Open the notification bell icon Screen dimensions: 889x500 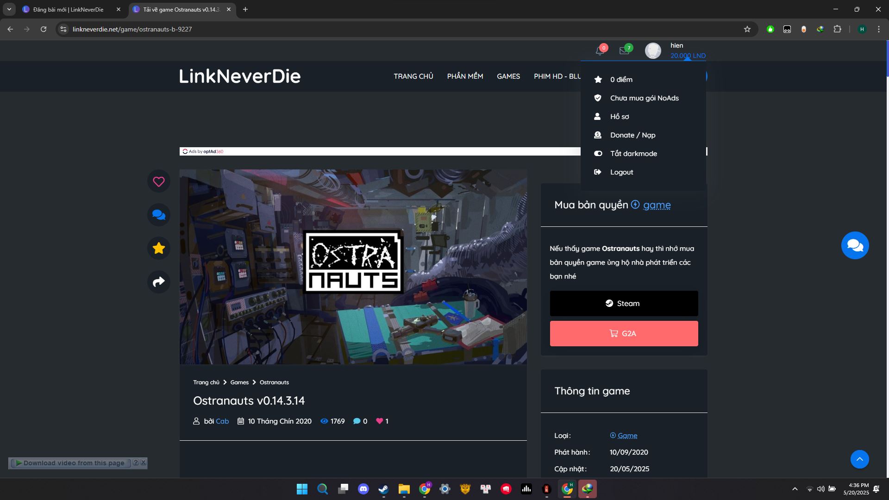[600, 51]
